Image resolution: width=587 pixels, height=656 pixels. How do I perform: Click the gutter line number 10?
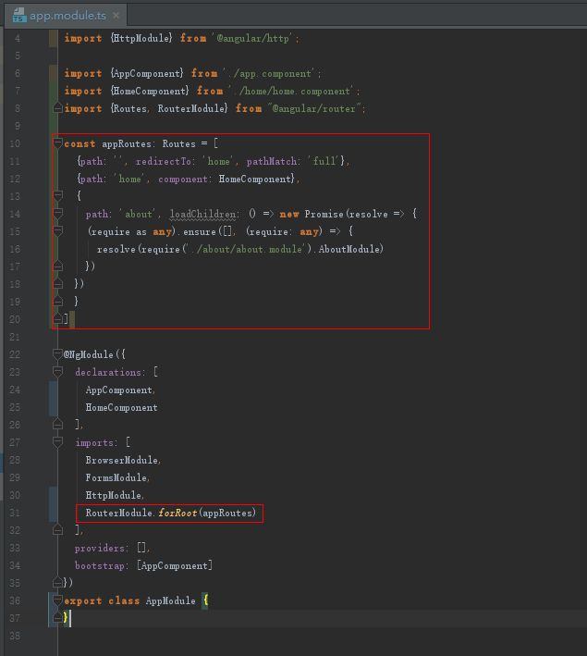(15, 143)
